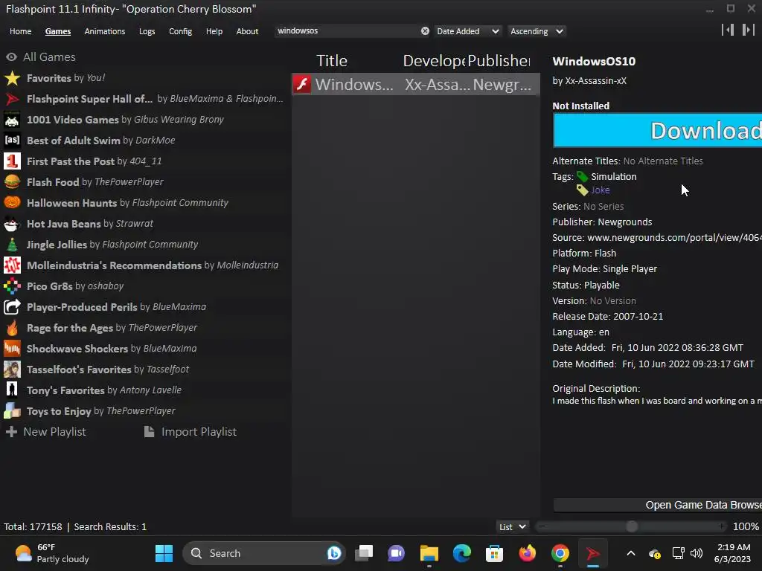Switch to the Games tab
This screenshot has width=762, height=571.
(x=58, y=31)
